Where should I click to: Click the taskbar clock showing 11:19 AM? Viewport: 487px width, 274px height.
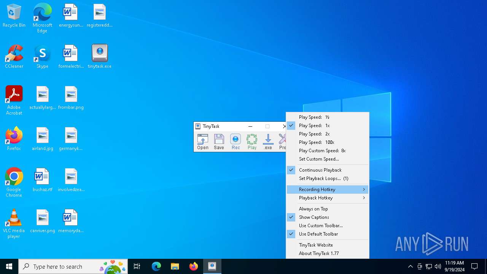[455, 266]
